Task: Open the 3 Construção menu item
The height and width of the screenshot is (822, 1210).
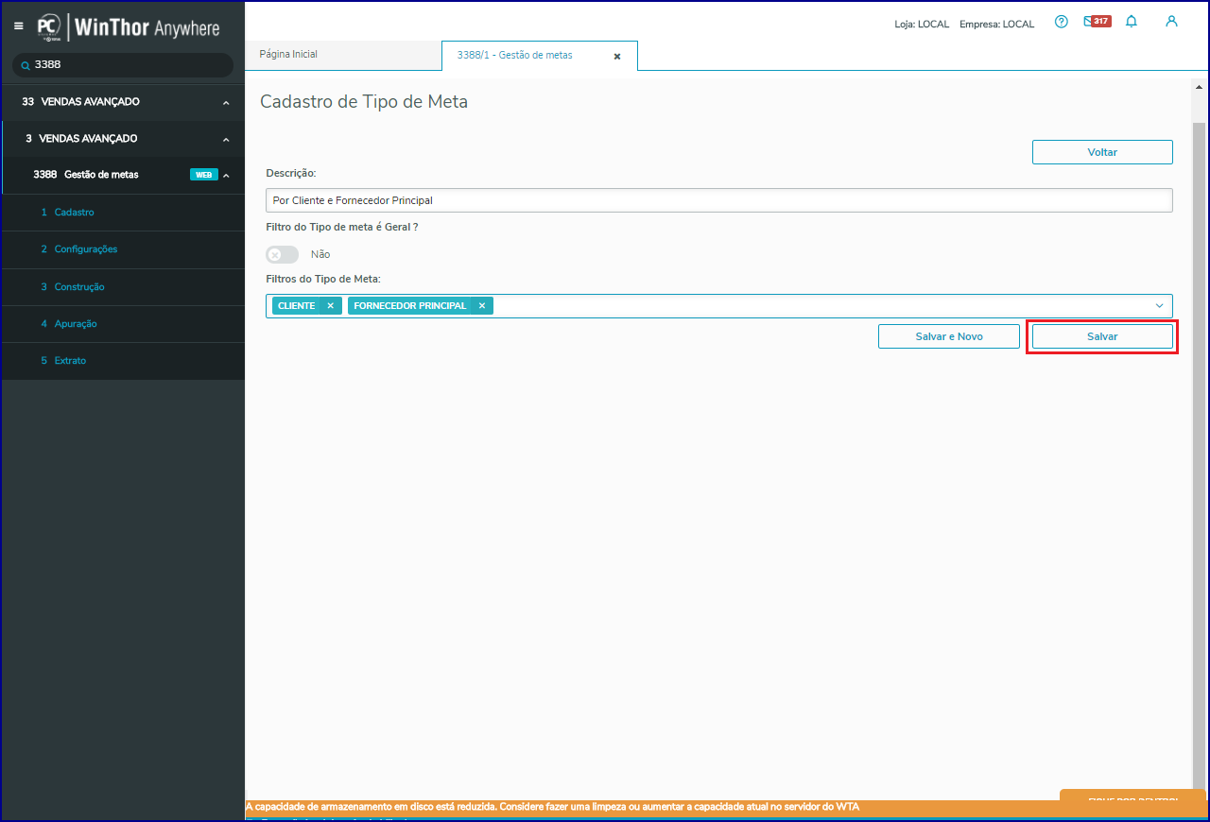Action: tap(123, 286)
